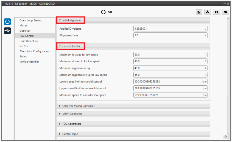This screenshot has height=142, width=232.
Task: Click the download-to-tray icon in toolbar
Action: click(x=208, y=12)
